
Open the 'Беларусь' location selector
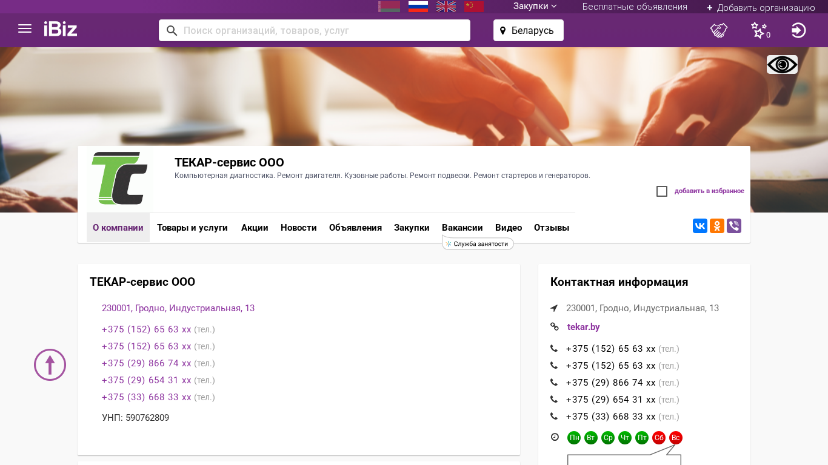point(528,30)
